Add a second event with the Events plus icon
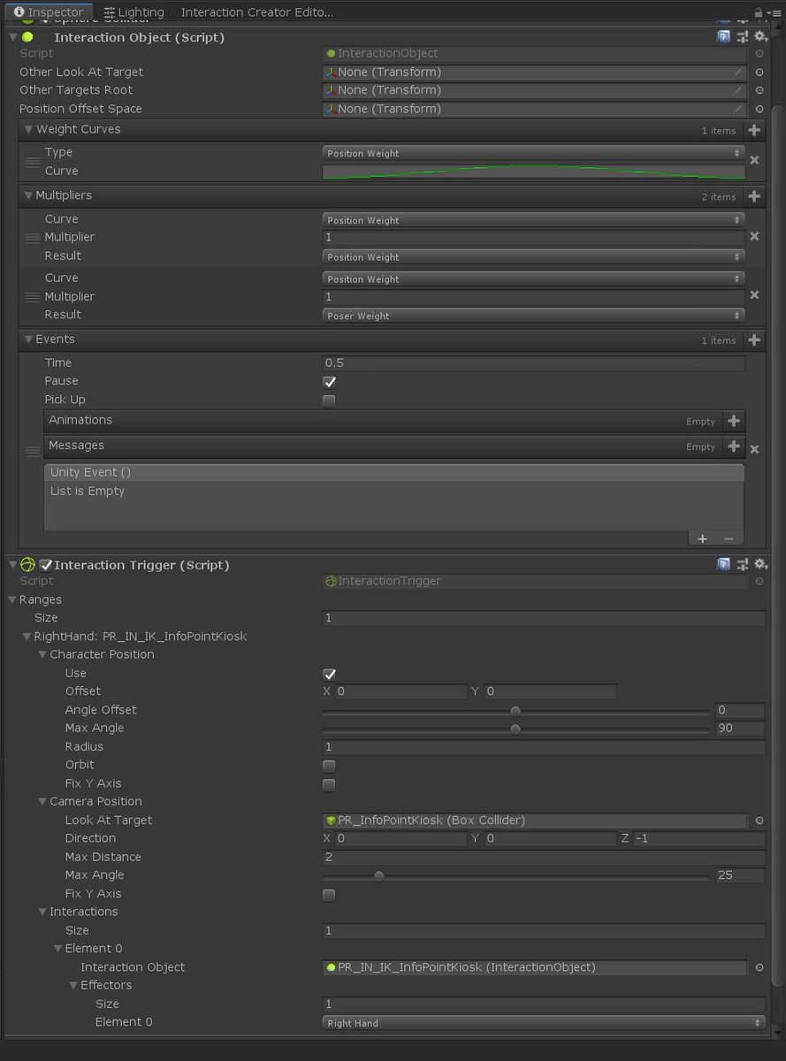Viewport: 786px width, 1061px height. (754, 340)
